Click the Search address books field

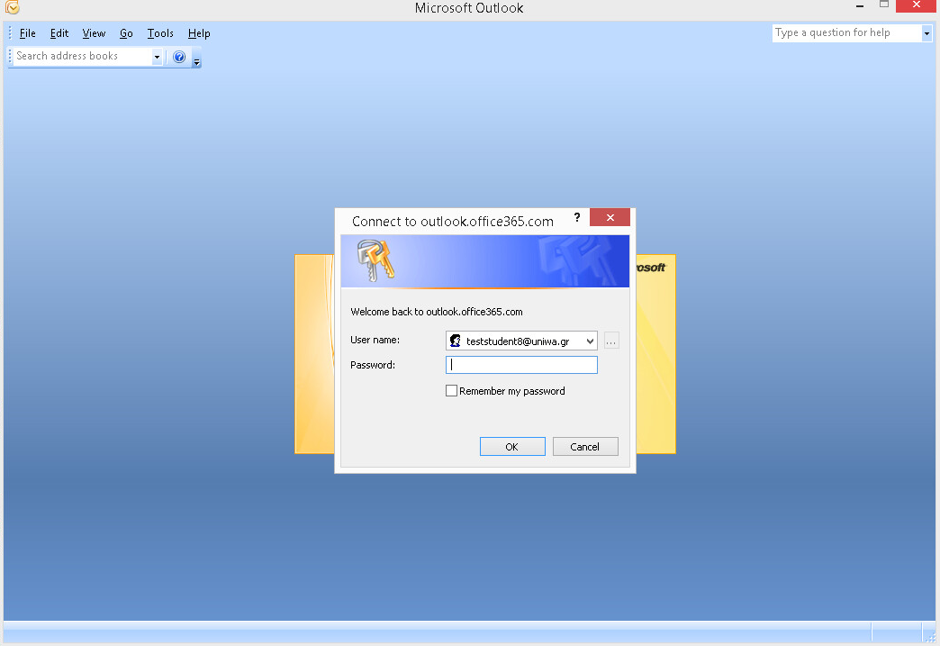click(x=83, y=56)
